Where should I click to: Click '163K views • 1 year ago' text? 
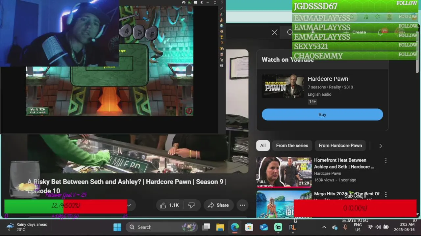[335, 180]
